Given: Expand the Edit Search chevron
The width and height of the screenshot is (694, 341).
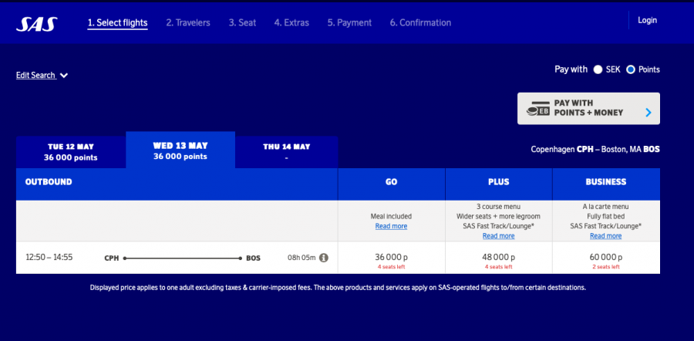Looking at the screenshot, I should (x=64, y=76).
